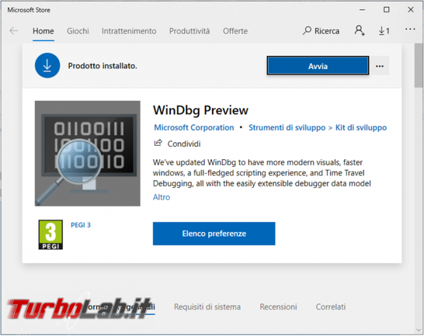Open Kit di sviluppo subcategory link

(361, 127)
